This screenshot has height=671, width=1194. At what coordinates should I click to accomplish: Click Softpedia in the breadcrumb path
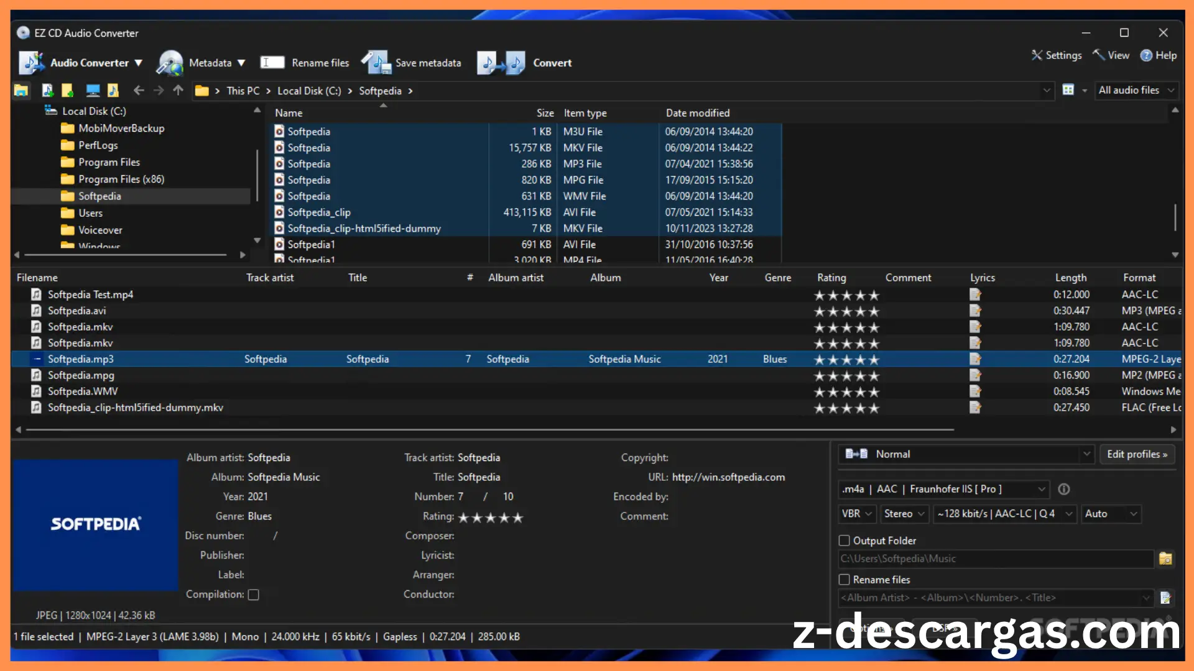click(380, 91)
